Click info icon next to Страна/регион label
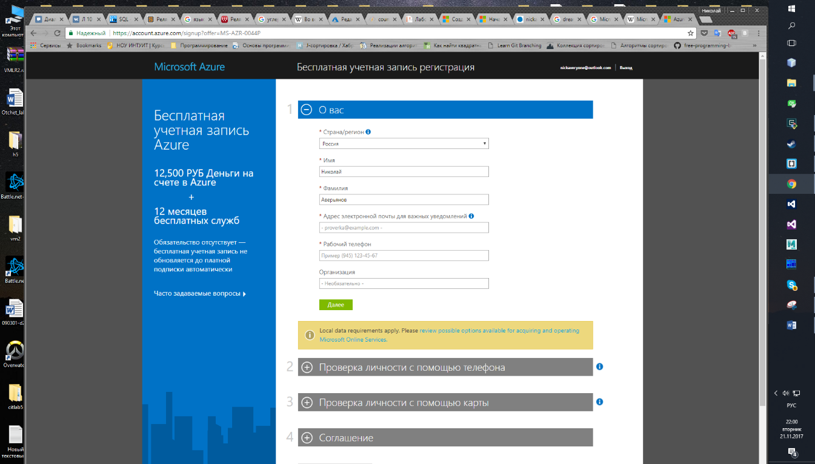 tap(368, 132)
